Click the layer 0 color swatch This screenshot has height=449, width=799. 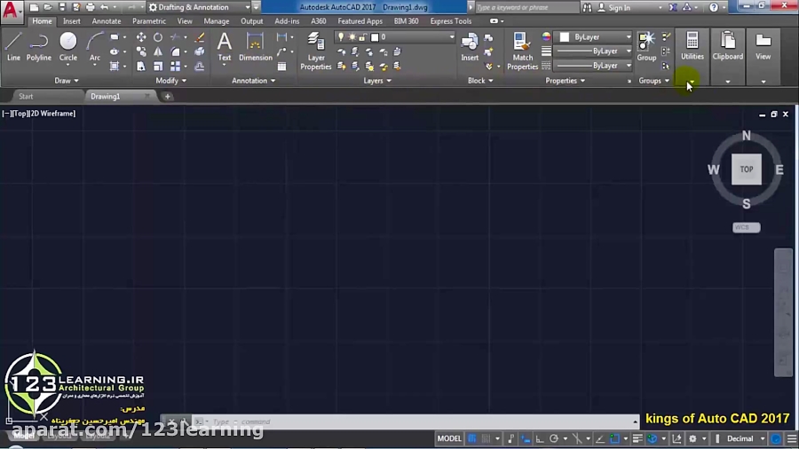[375, 37]
